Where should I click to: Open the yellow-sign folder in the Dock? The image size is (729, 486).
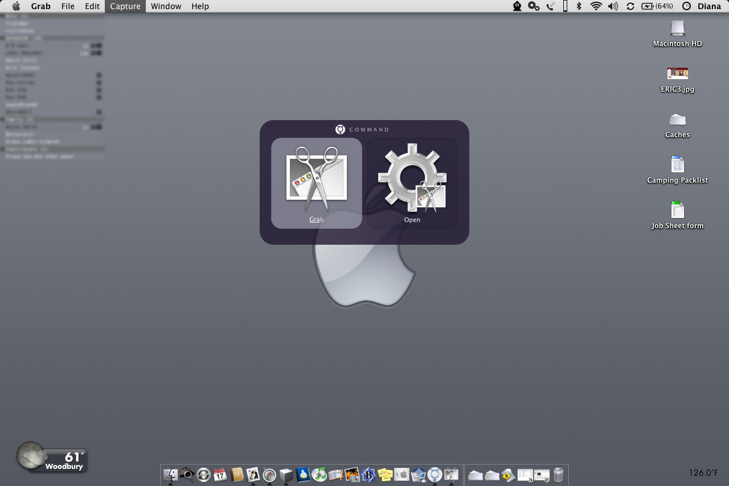coord(508,474)
